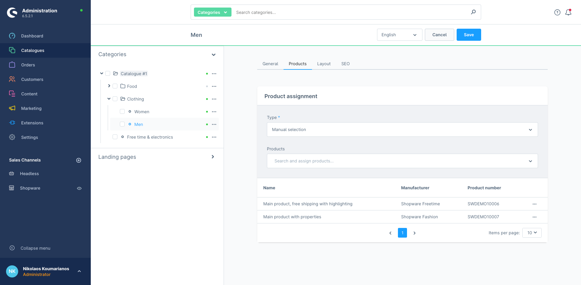Click the Content layout icon
This screenshot has width=581, height=285.
[x=12, y=94]
